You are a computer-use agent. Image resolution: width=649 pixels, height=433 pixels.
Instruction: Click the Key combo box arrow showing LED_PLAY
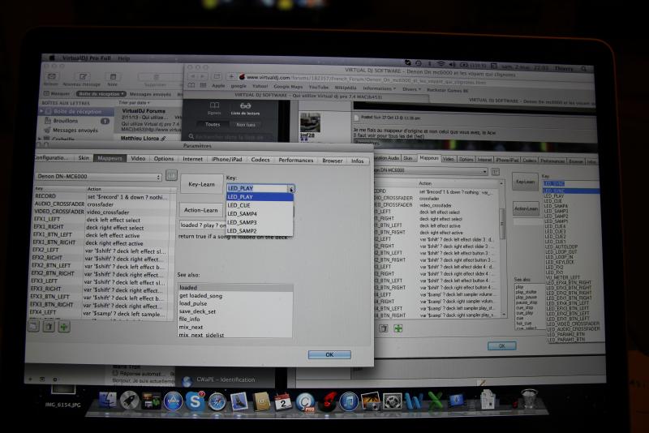tap(291, 189)
